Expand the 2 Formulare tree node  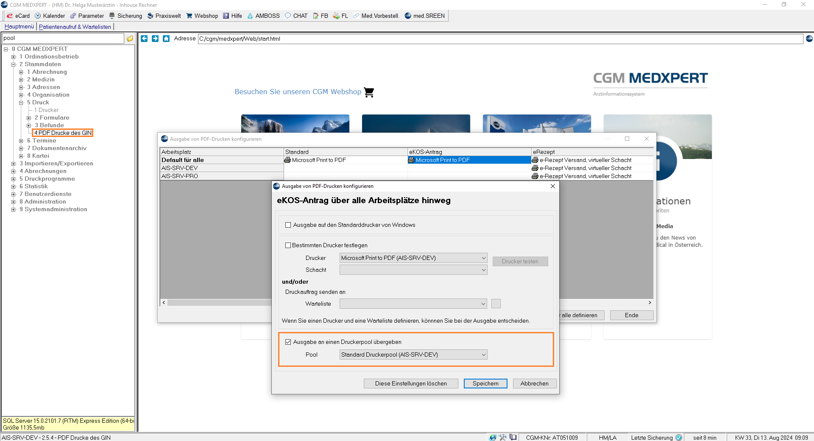pyautogui.click(x=29, y=118)
